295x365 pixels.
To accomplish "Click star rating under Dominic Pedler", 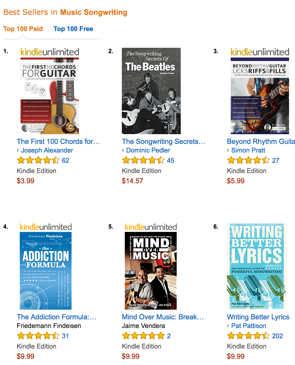I will 143,161.
